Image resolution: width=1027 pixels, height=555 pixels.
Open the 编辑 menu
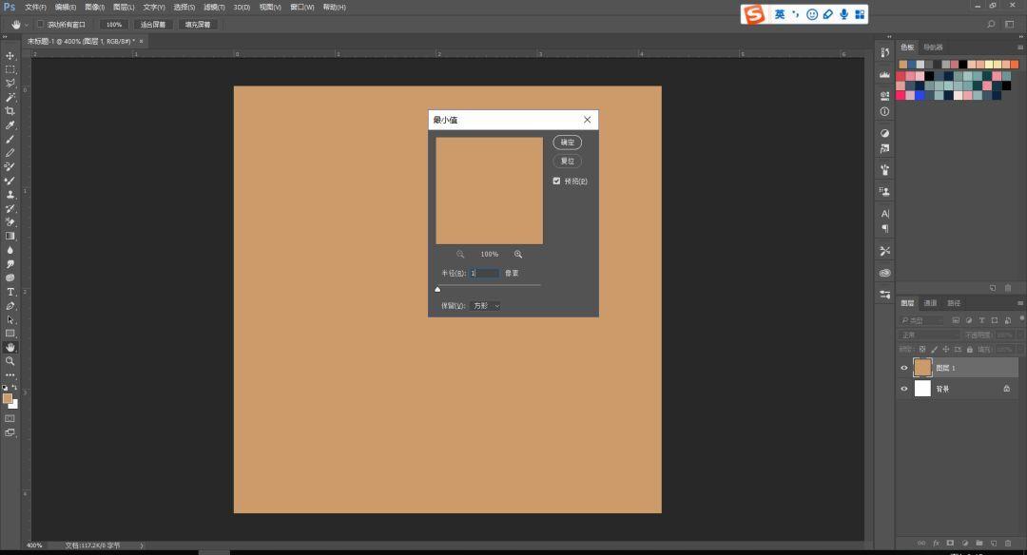(66, 8)
